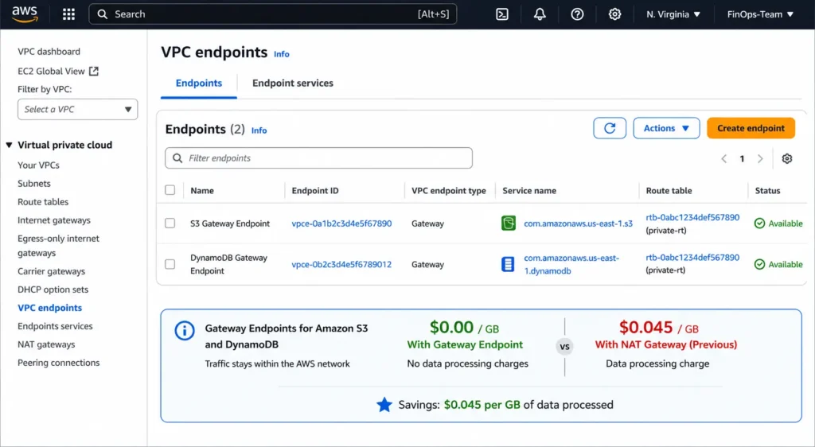Open the N. Virginia region dropdown
This screenshot has width=815, height=447.
point(673,14)
